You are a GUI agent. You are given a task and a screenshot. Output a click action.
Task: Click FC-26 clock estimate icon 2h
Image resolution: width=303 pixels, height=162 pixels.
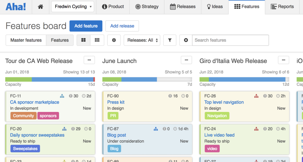click(x=278, y=96)
